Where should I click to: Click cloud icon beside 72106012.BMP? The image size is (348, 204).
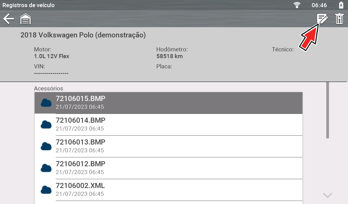[46, 168]
